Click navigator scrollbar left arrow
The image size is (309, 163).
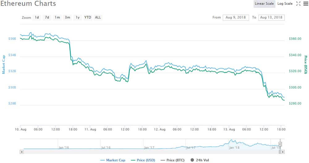22,152
